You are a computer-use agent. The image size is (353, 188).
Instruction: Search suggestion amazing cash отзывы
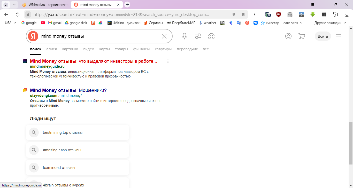tap(78, 150)
